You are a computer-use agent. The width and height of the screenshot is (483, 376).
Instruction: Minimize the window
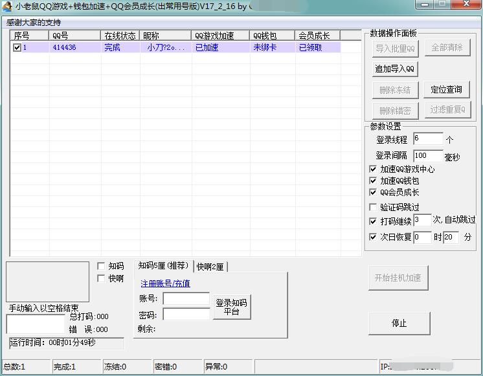click(x=425, y=5)
